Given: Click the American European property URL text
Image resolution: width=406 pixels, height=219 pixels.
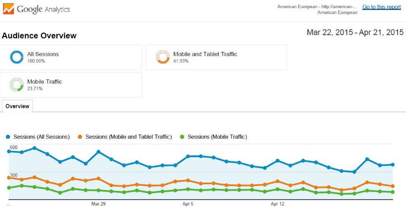Looking at the screenshot, I should click(x=317, y=7).
